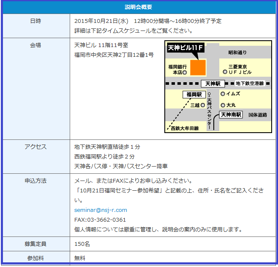Click the 大丸 circle marker on map

(223, 105)
